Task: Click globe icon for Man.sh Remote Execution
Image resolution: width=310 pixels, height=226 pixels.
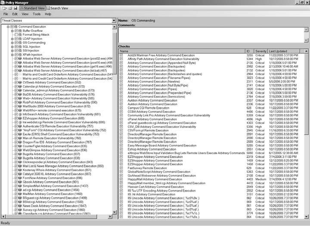Action: coord(20,138)
